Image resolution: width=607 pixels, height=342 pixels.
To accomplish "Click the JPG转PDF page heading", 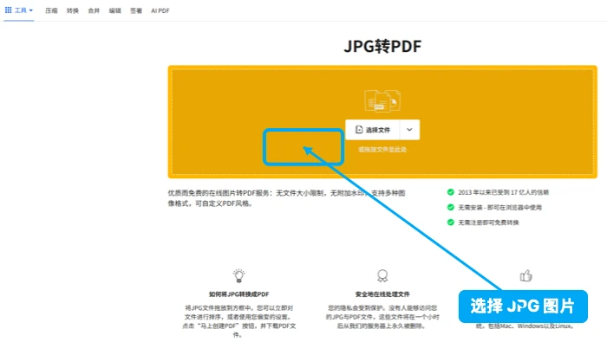I will 382,47.
